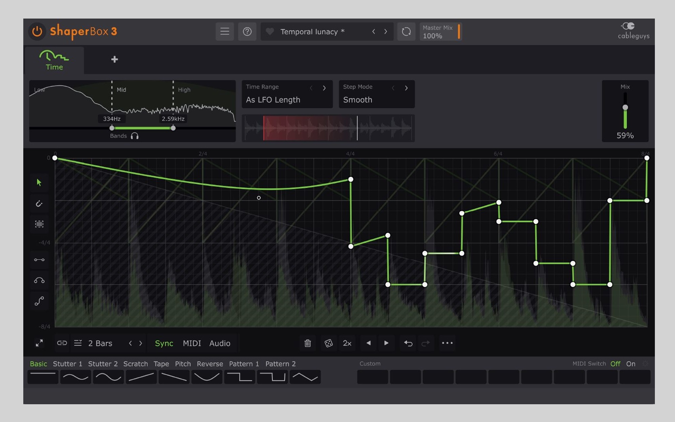
Task: Select the Stutter 1 wave category
Action: click(x=67, y=364)
